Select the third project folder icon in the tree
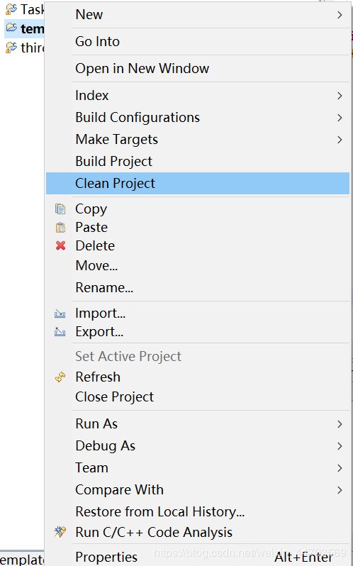 [11, 48]
